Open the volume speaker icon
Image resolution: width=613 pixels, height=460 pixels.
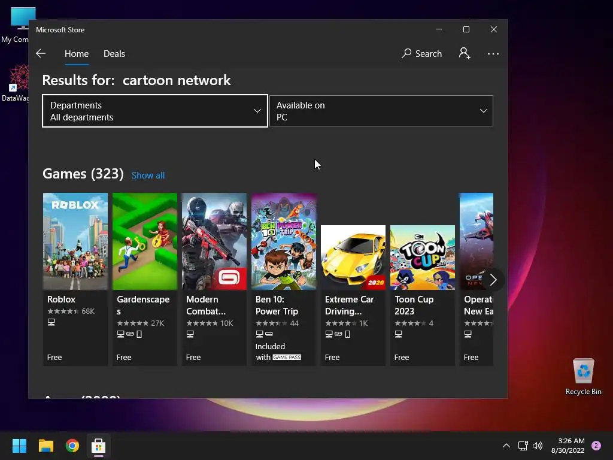(x=538, y=446)
